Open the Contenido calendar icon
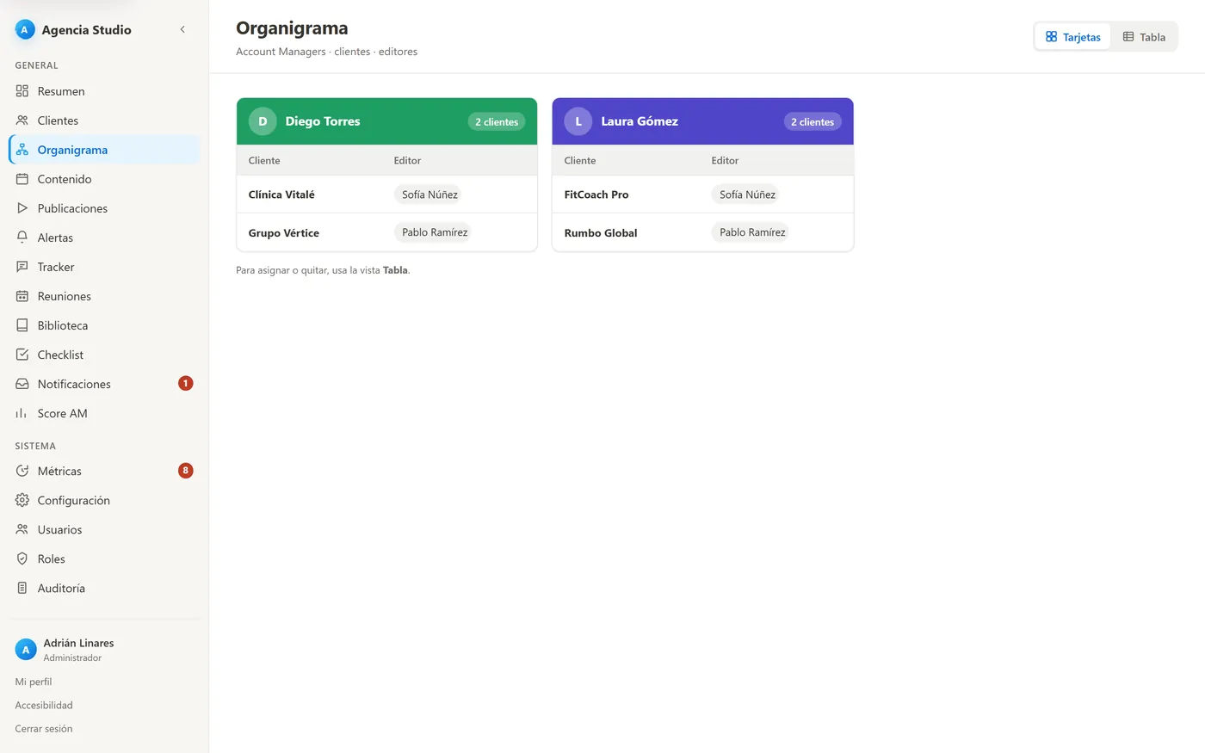 coord(22,179)
